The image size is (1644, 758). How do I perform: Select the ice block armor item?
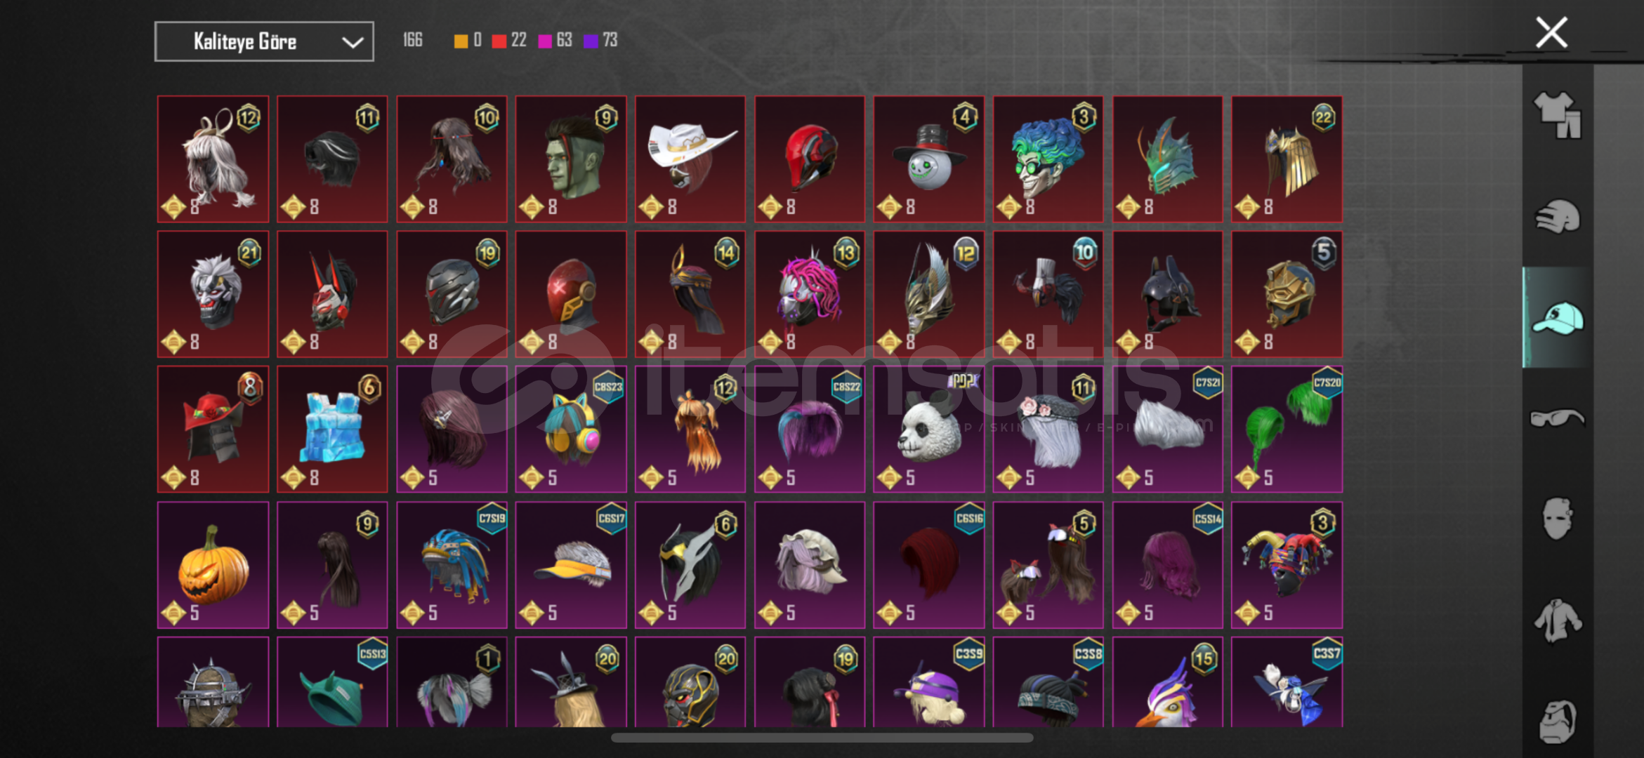pos(332,430)
